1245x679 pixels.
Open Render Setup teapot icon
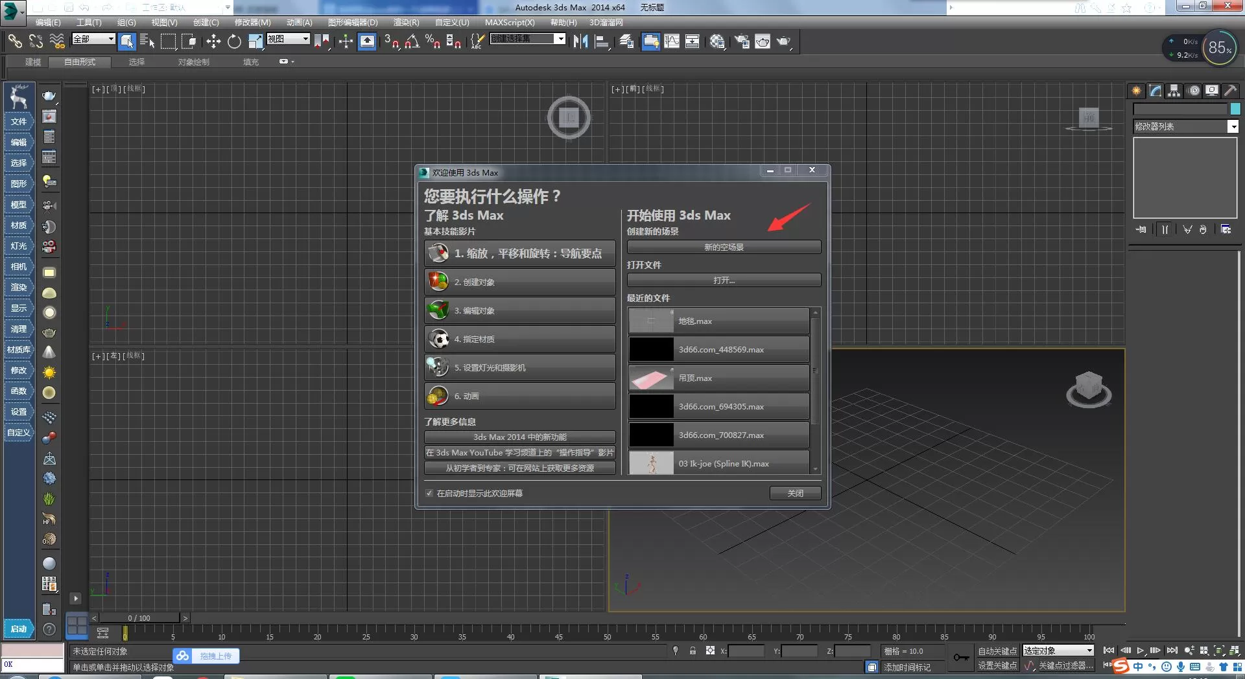click(x=741, y=41)
